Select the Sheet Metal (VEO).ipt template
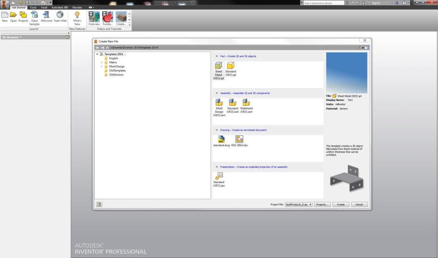Viewport: 438px width, 258px height. coord(219,71)
